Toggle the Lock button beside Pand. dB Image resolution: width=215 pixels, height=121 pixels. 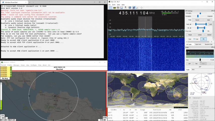point(210,24)
